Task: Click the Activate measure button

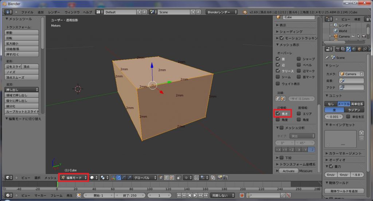Action: [288, 171]
